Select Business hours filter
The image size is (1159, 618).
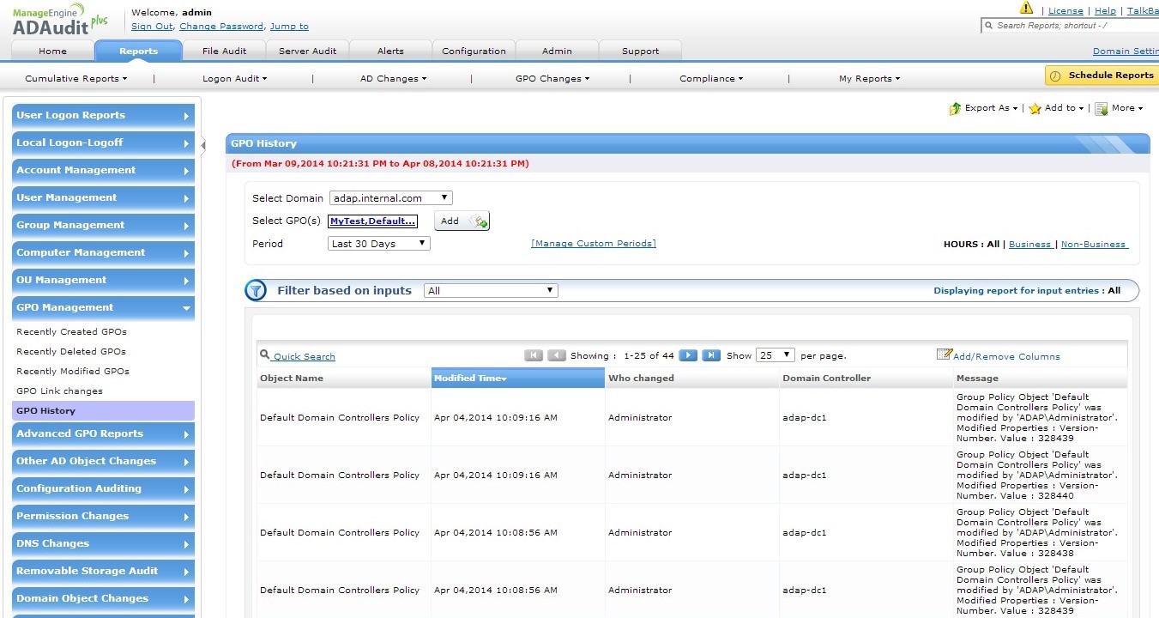pos(1030,244)
